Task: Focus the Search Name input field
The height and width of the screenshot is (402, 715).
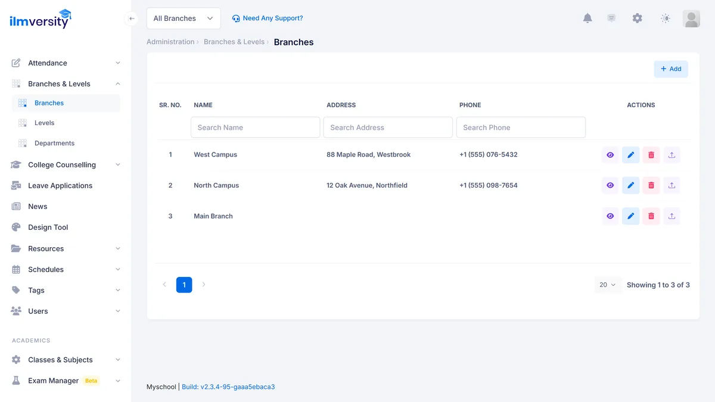Action: pos(256,127)
